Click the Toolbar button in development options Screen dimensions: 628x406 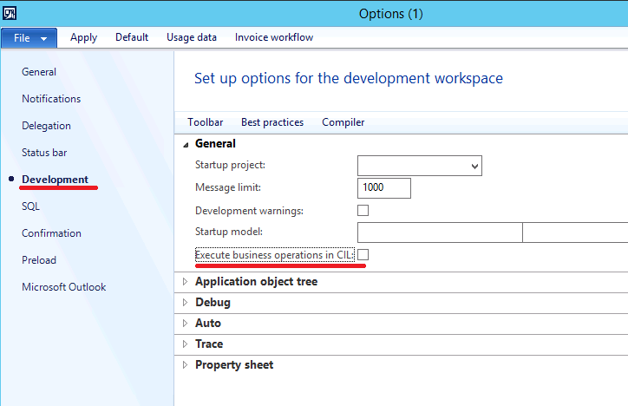tap(205, 122)
